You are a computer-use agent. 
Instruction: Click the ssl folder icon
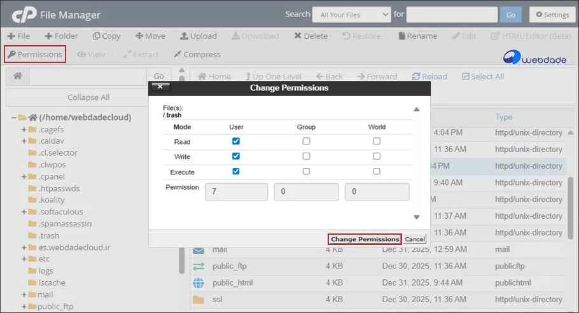[x=199, y=300]
